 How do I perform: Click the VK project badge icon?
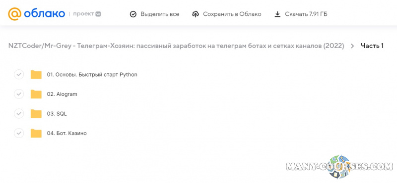click(x=98, y=14)
